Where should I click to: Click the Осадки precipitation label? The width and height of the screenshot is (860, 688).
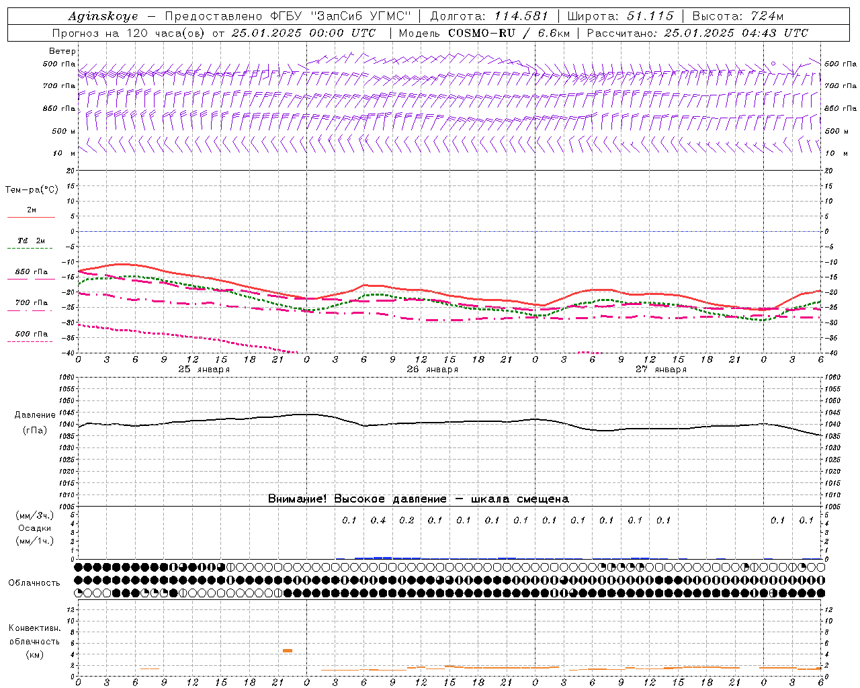[34, 528]
